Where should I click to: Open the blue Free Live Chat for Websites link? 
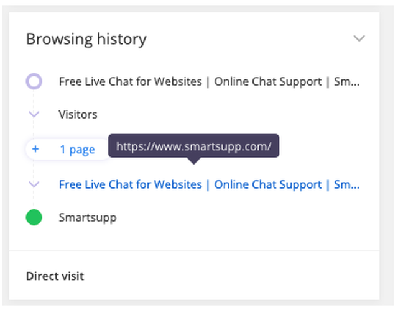[209, 184]
